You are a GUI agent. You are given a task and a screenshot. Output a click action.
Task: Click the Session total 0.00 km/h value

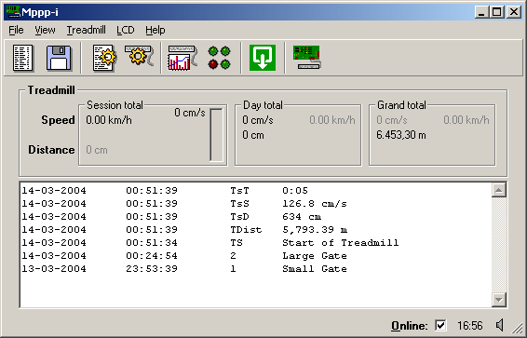[x=109, y=120]
